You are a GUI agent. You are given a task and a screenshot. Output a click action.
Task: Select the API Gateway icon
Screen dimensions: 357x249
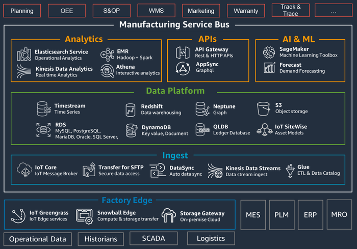pos(183,52)
